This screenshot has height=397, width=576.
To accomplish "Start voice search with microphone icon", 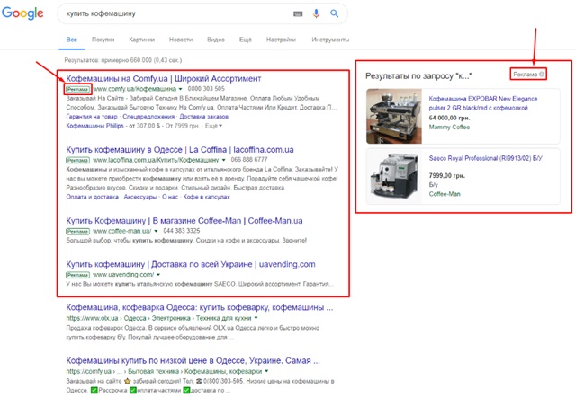I will [316, 13].
